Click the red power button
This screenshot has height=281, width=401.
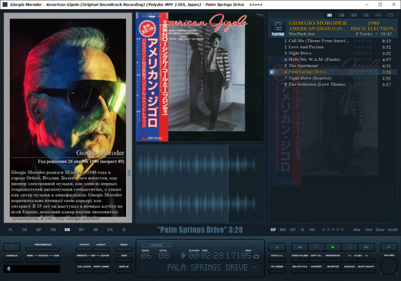[12, 247]
